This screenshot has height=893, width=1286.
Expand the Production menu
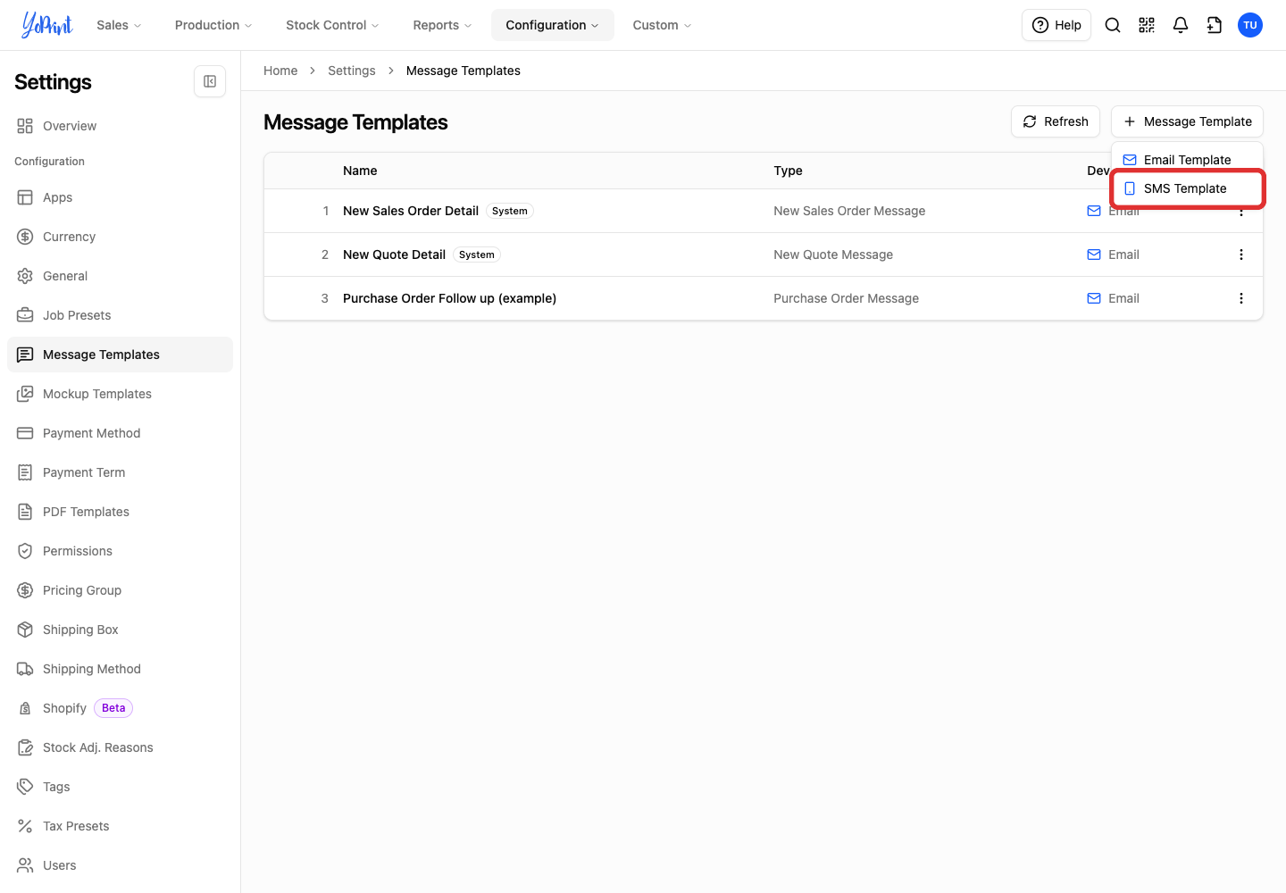[213, 25]
